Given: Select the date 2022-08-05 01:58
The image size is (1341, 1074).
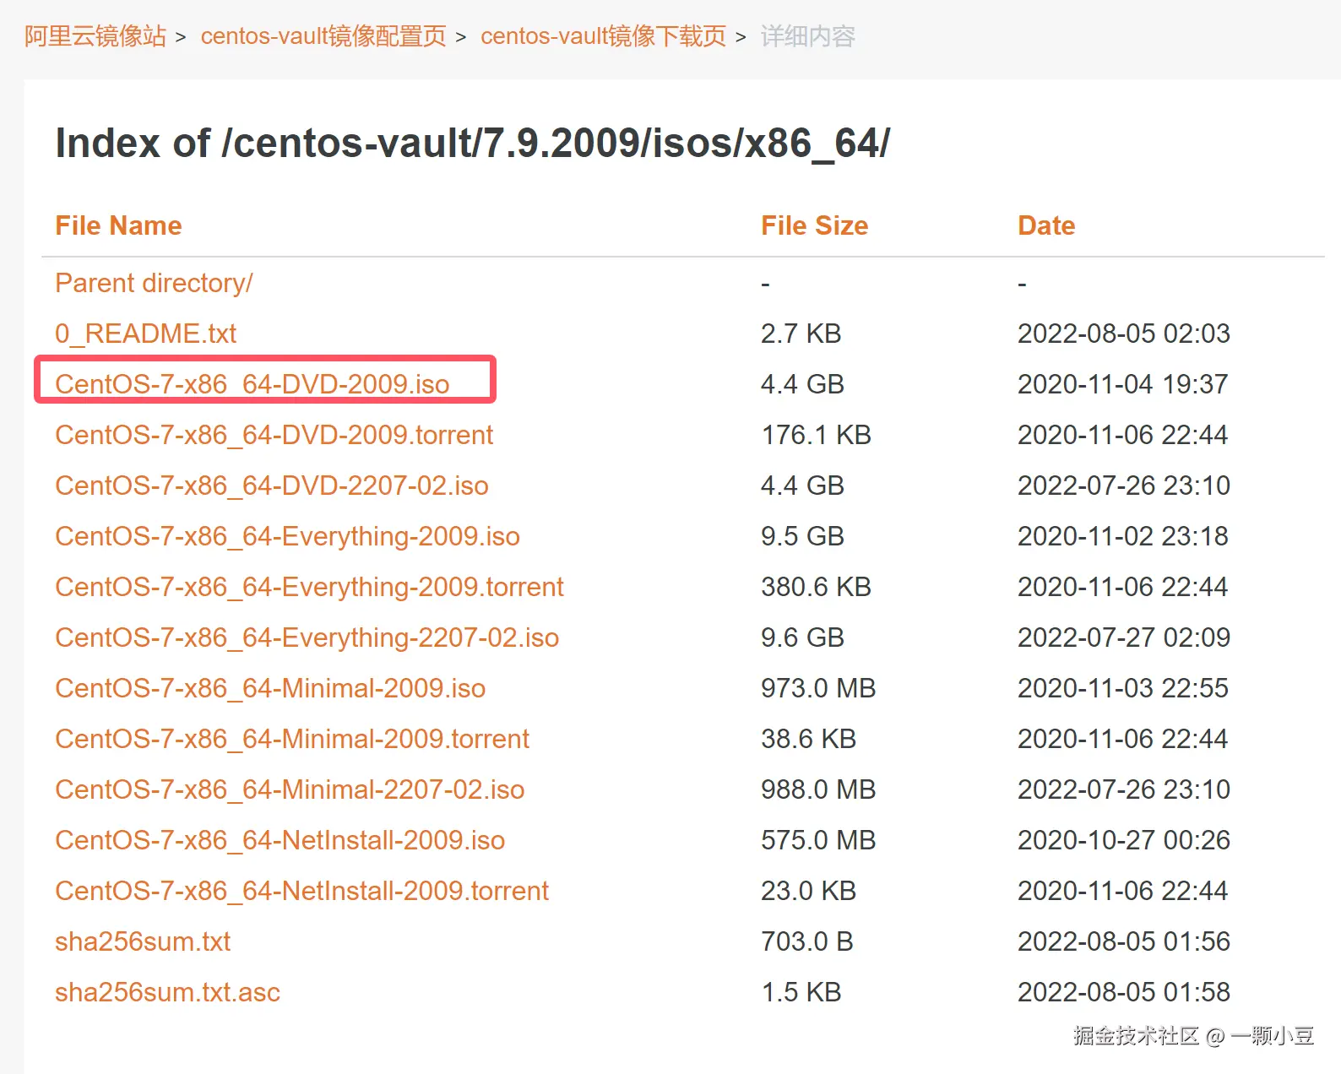Looking at the screenshot, I should 1123,992.
